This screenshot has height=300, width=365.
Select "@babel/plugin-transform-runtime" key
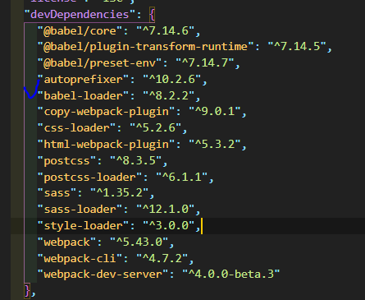146,47
